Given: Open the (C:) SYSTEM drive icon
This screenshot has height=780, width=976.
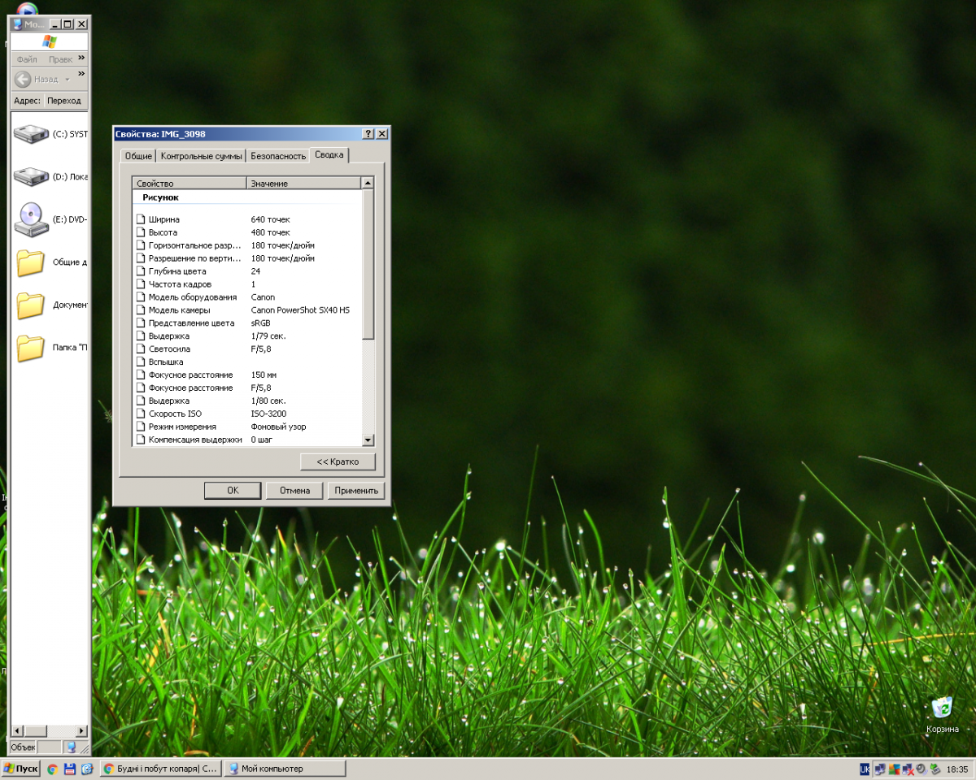Looking at the screenshot, I should [33, 133].
